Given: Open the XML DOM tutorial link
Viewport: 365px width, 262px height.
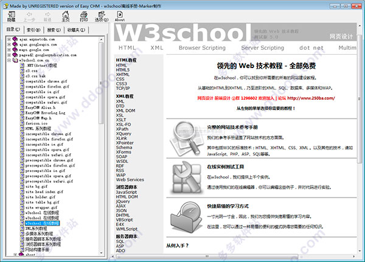Looking at the screenshot, I should pos(125,111).
